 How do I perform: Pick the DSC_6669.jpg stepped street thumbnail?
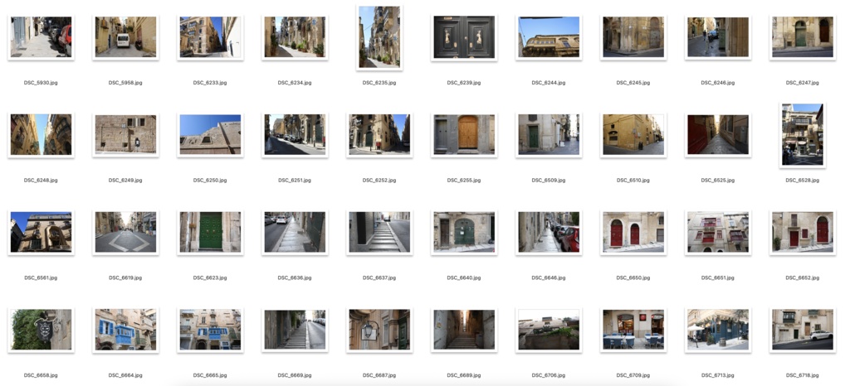295,329
